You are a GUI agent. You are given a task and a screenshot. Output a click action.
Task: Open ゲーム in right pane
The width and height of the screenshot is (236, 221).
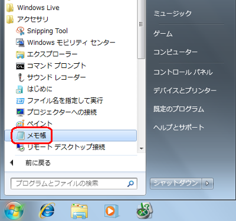[x=163, y=34]
